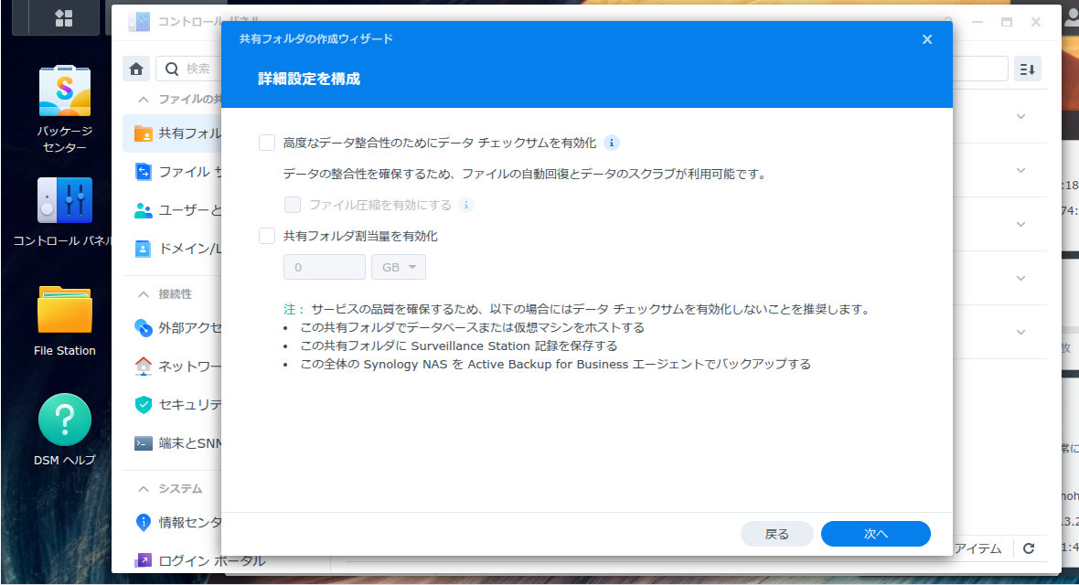
Task: Open the Info Center (情報センタ) sidebar item
Action: 172,522
